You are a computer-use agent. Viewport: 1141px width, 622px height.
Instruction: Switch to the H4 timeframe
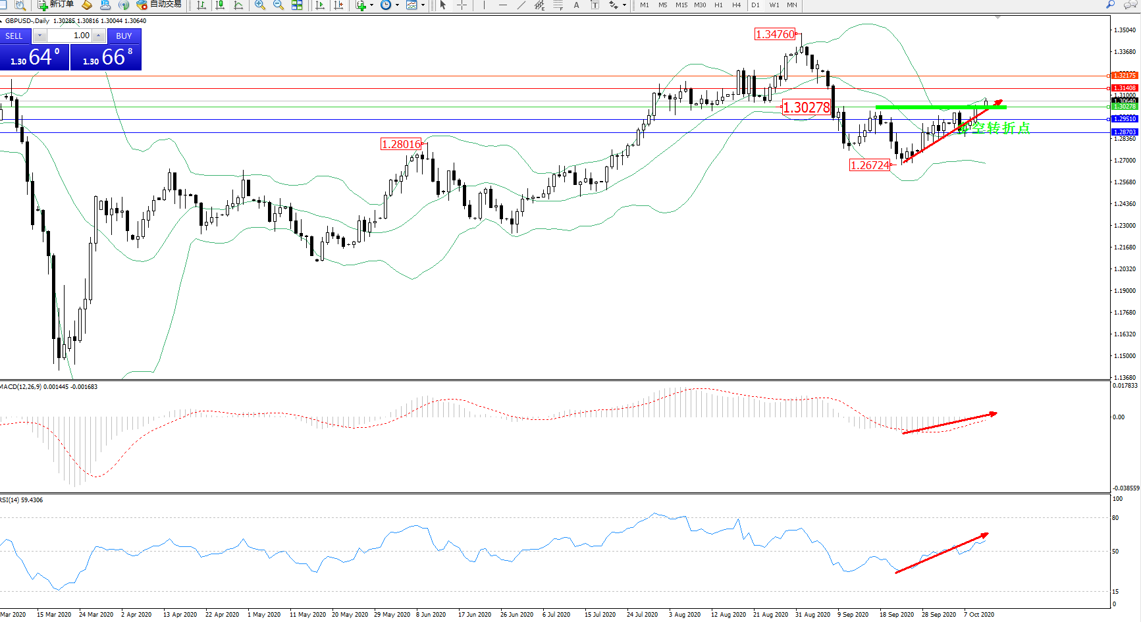736,5
